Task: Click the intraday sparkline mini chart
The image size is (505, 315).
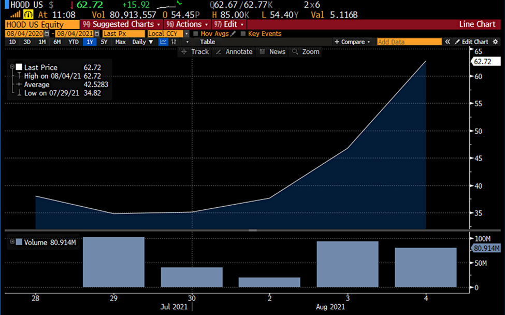Action: click(169, 5)
